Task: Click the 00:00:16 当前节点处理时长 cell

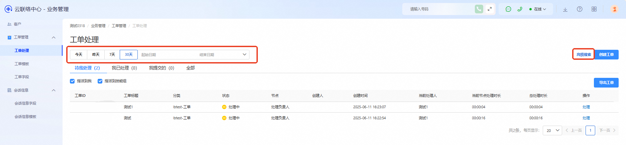Action: click(479, 118)
